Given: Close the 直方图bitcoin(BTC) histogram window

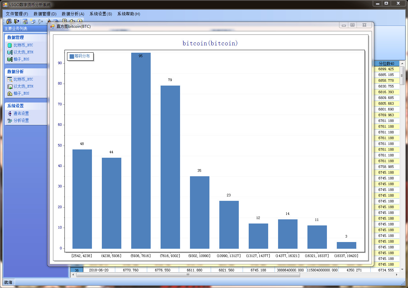Looking at the screenshot, I should tap(364, 25).
